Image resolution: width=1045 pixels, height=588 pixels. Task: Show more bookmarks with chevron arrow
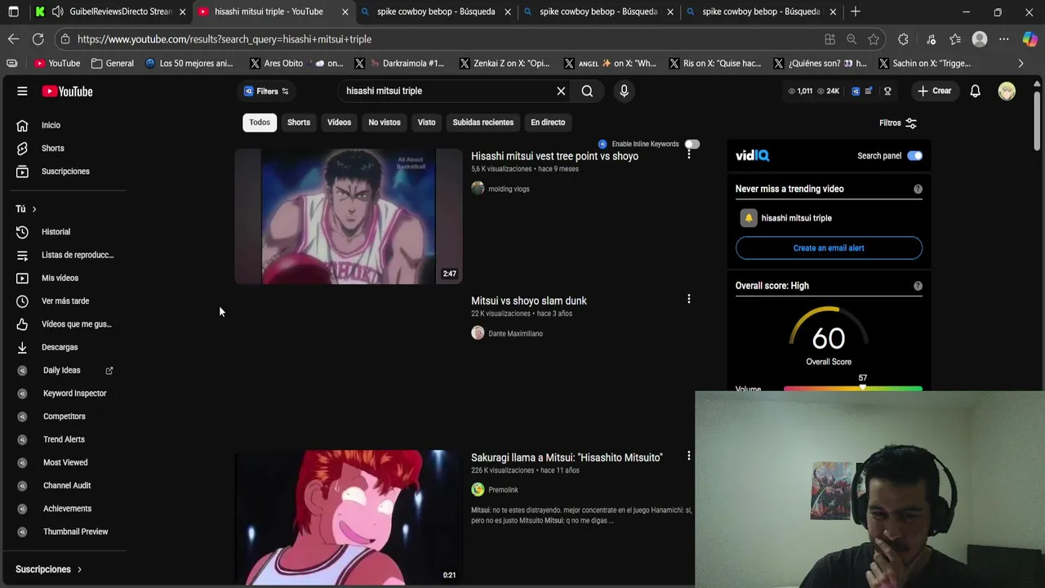pos(1021,63)
